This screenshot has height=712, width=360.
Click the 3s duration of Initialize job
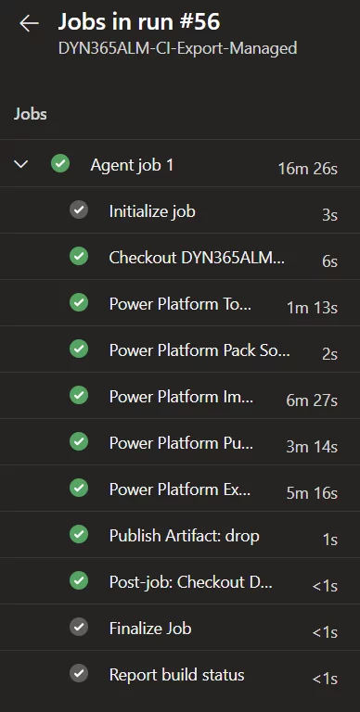point(329,215)
